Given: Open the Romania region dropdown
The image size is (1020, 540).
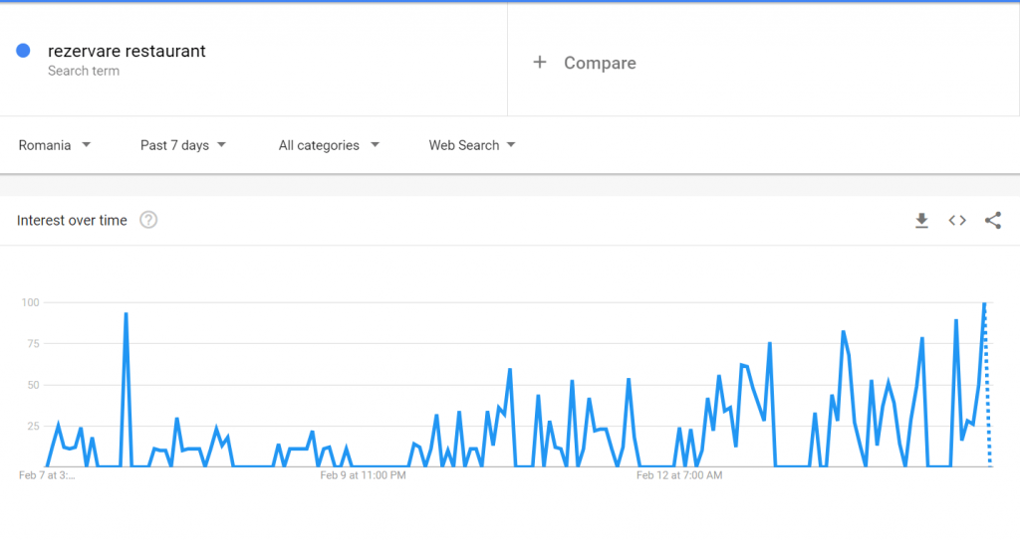Looking at the screenshot, I should [x=55, y=145].
